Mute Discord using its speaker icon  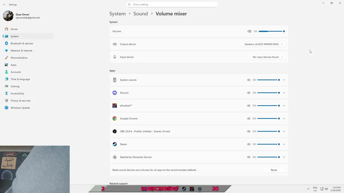click(249, 93)
